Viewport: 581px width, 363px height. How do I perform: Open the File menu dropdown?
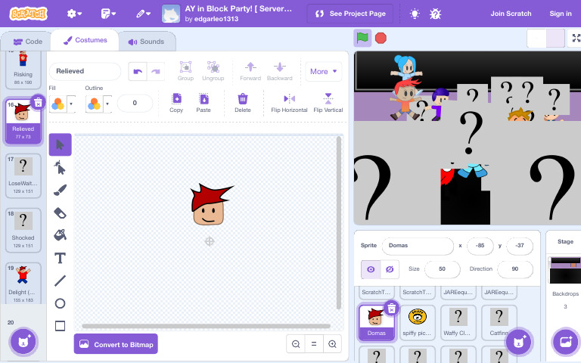[108, 14]
